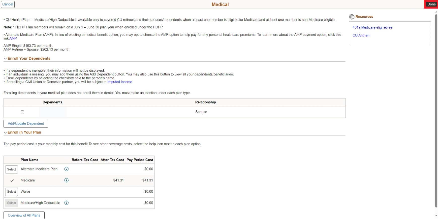Screen dimensions: 438x219
Task: Open 401a Medicare elig retiree resource
Action: [372, 27]
